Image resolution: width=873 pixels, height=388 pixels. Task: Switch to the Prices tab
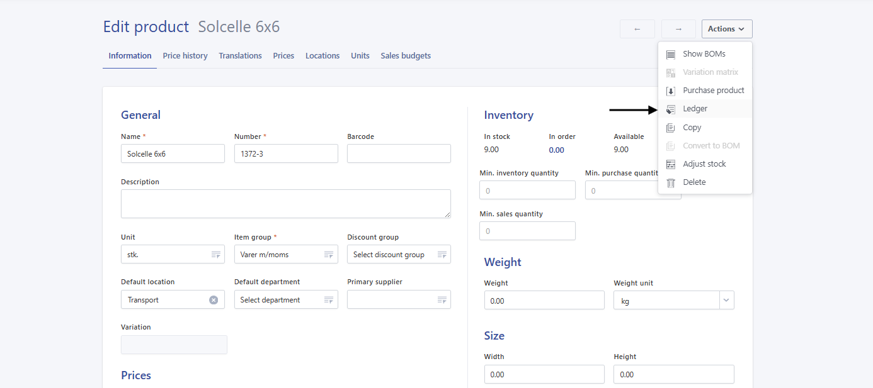click(x=283, y=56)
